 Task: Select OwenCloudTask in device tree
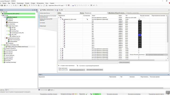15,31
